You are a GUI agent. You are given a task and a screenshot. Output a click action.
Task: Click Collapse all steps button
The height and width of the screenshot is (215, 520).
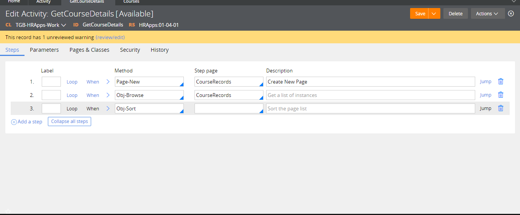point(69,121)
